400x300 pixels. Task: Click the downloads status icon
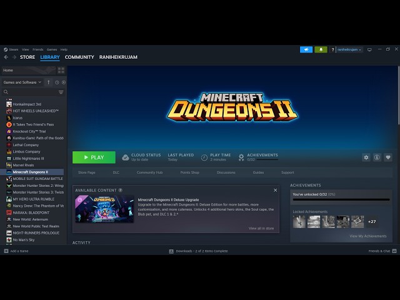pos(171,251)
